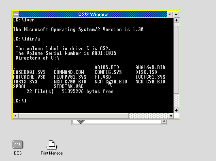Click the STDDISK.VSD file name

coord(69,86)
